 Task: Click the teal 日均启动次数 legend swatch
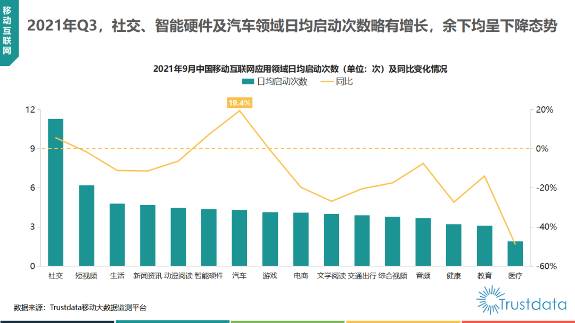point(248,82)
